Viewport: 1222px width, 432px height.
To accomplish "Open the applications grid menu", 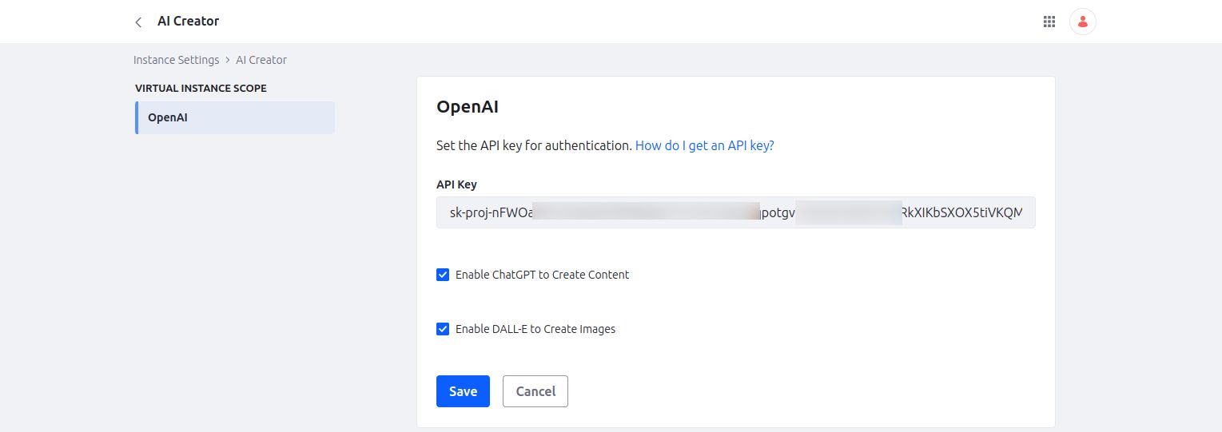I will click(1049, 22).
